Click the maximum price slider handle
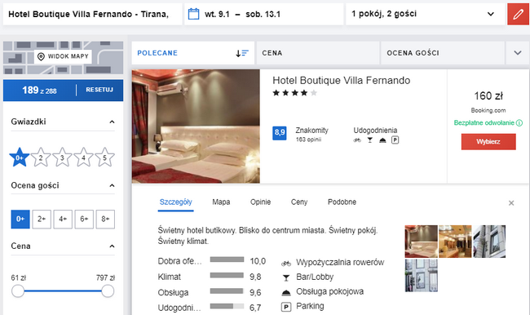530x315 pixels. coord(108,291)
